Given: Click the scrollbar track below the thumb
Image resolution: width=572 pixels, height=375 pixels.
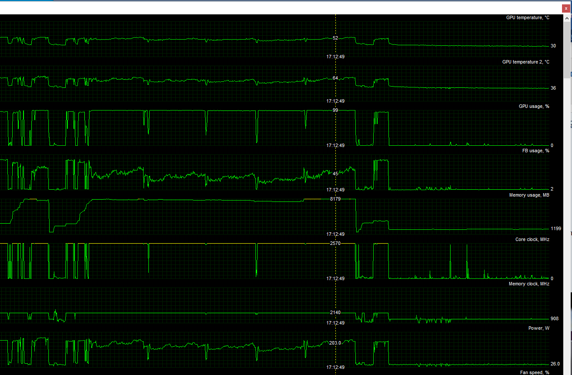Looking at the screenshot, I should coord(568,226).
